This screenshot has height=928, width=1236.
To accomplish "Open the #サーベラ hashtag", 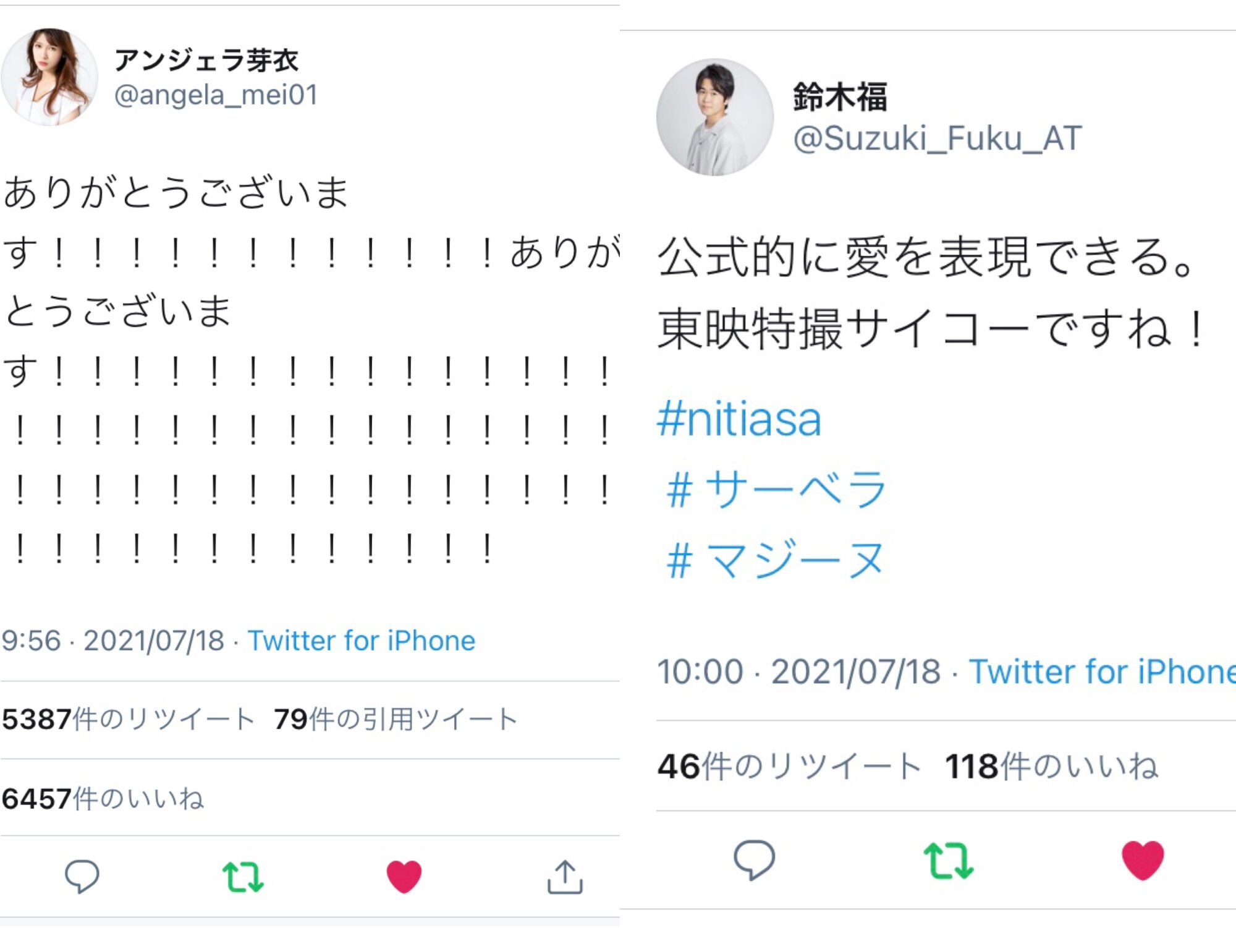I will (776, 489).
